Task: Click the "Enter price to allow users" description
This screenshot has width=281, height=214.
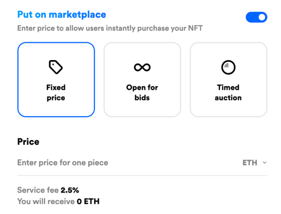Action: [x=110, y=28]
